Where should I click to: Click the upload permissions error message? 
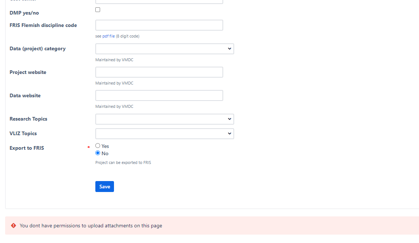click(x=91, y=226)
